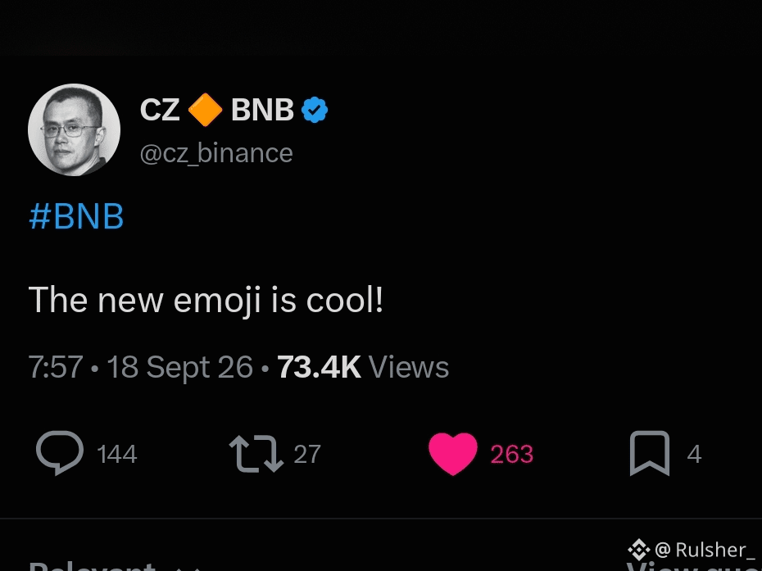Viewport: 762px width, 571px height.
Task: Click the 144 replies count
Action: 117,455
